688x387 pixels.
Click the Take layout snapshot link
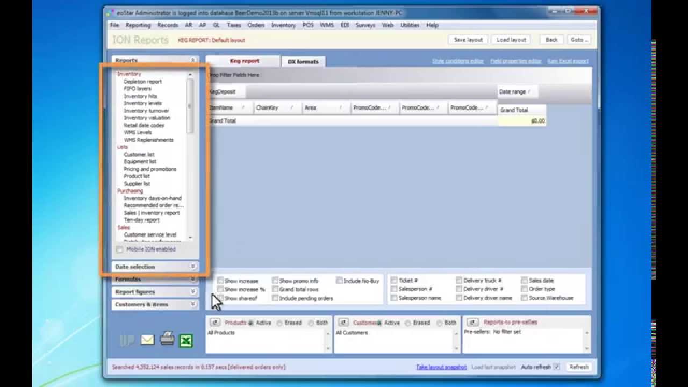(x=441, y=367)
